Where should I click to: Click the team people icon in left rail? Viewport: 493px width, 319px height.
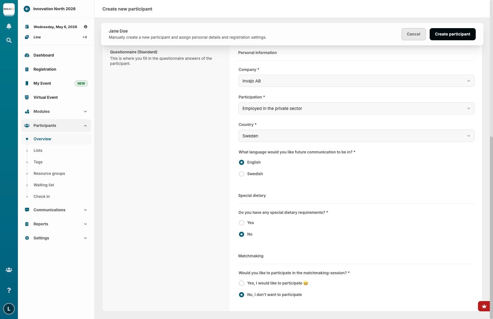[x=9, y=270]
